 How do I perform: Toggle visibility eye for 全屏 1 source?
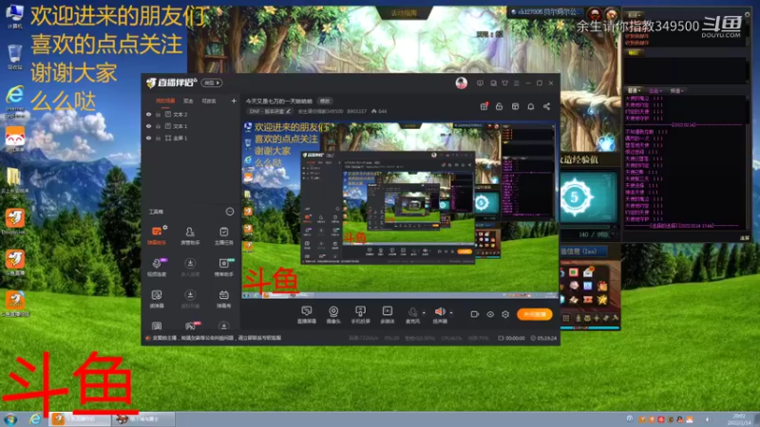[x=148, y=138]
